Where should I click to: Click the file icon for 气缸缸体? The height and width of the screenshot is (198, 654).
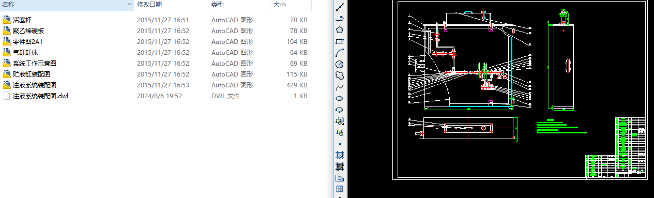coord(6,53)
